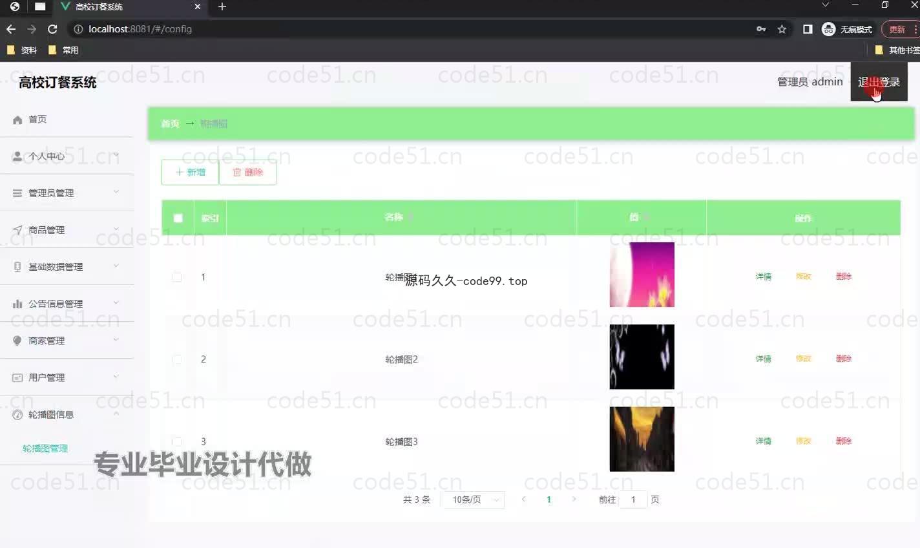This screenshot has height=548, width=920.
Task: Click the site info icon in address bar
Action: point(78,29)
